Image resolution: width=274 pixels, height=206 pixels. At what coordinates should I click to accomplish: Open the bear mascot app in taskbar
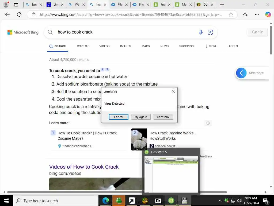pyautogui.click(x=145, y=201)
